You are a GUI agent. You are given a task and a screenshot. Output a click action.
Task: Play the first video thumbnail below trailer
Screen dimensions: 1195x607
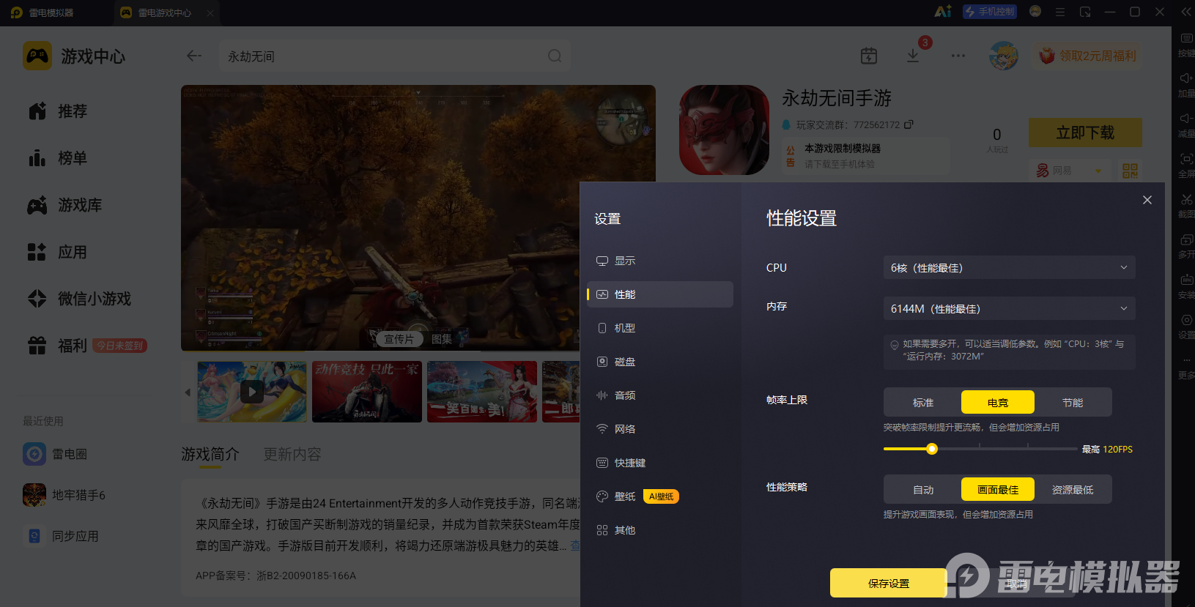coord(252,391)
